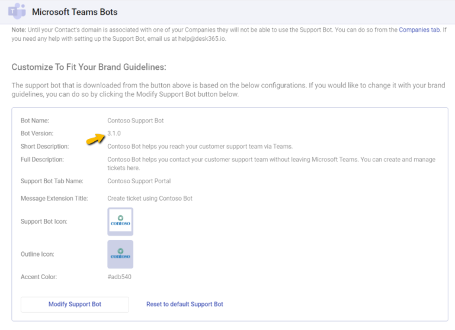
Task: Click the Contoso Support Portal tab name value
Action: 139,181
